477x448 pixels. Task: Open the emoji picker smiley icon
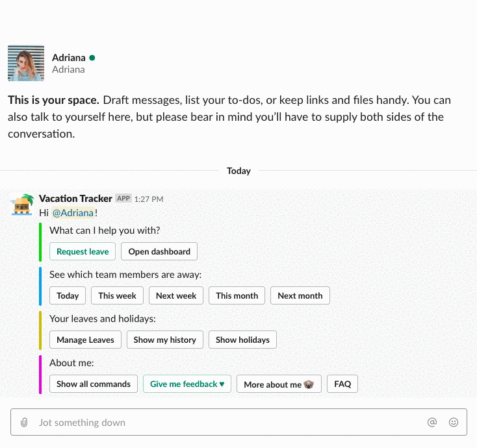click(453, 422)
